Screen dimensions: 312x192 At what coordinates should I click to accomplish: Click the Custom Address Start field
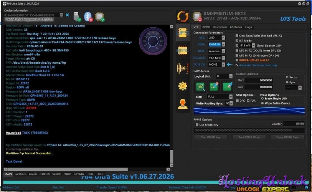coord(259,80)
